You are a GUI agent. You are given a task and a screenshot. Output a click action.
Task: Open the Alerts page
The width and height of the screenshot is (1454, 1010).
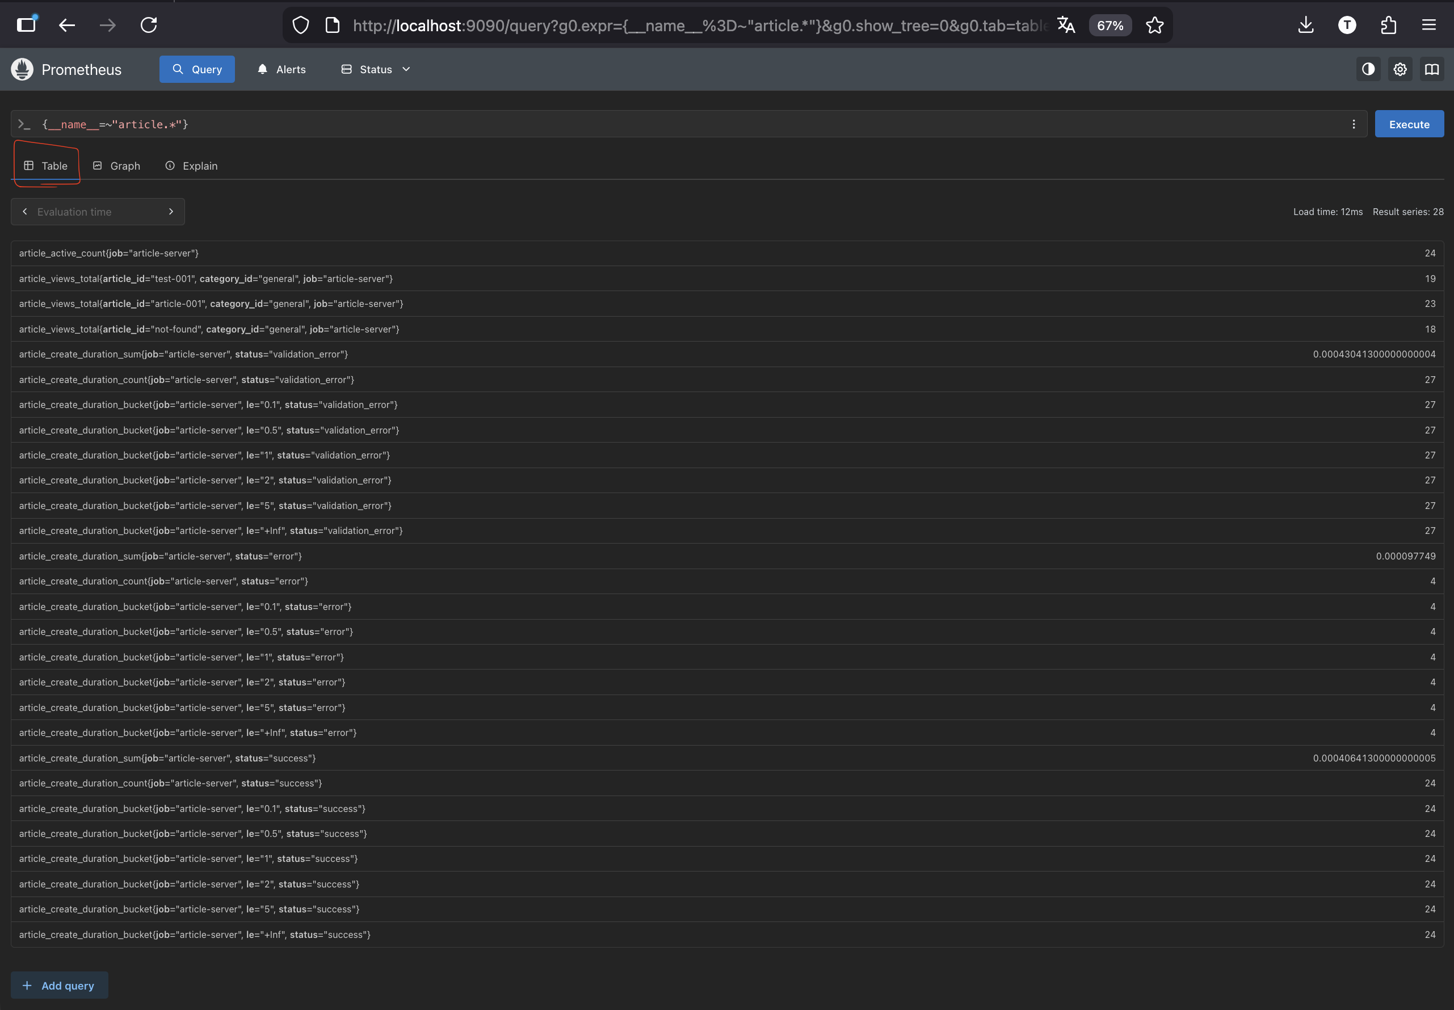pyautogui.click(x=281, y=69)
